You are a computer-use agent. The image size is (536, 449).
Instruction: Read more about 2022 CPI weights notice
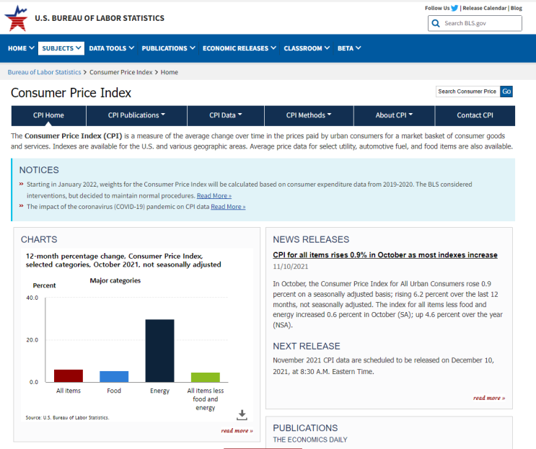(214, 195)
